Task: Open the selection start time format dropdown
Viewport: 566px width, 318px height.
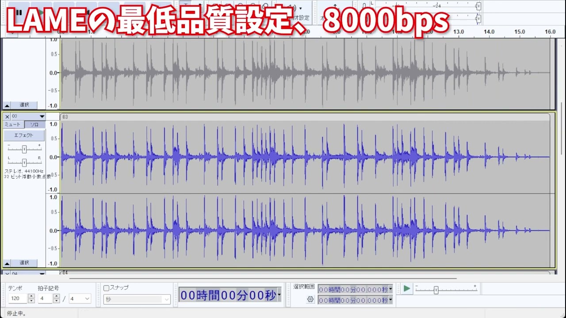Action: click(390, 289)
